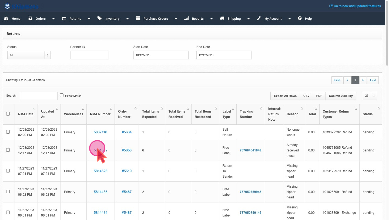Image resolution: width=389 pixels, height=220 pixels.
Task: Click the next page arrow button
Action: 363,80
